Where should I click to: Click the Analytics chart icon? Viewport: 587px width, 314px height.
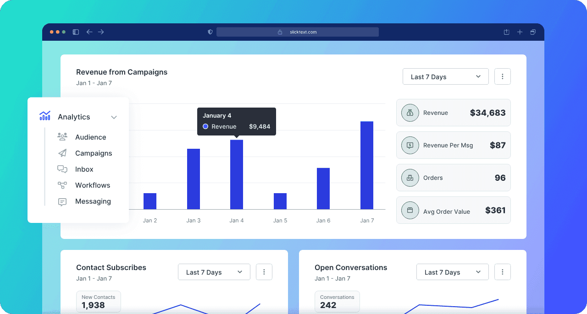(x=45, y=116)
